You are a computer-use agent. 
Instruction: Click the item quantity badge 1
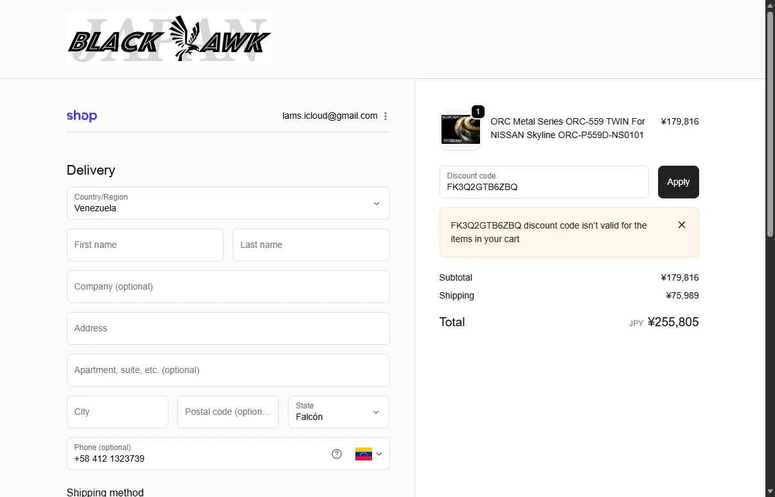click(x=478, y=112)
